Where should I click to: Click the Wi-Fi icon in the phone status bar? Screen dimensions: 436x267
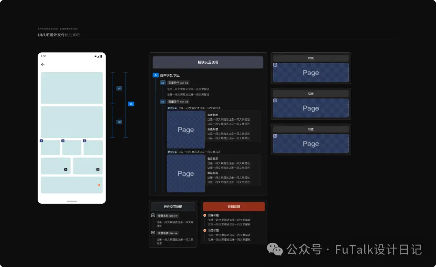pos(96,56)
